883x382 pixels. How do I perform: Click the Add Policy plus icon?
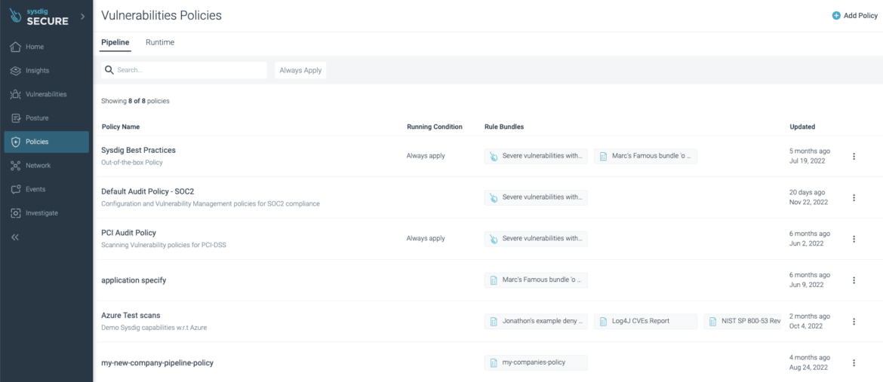tap(836, 16)
